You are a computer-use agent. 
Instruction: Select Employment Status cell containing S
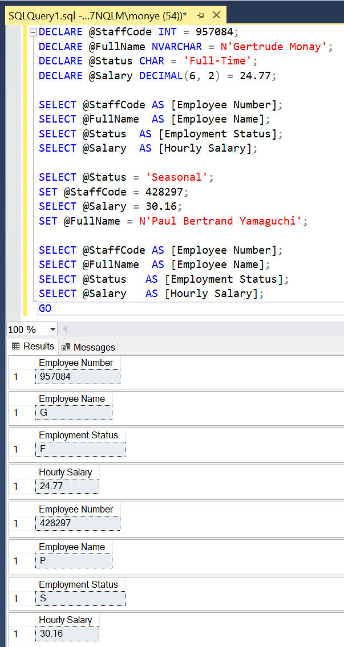point(80,599)
